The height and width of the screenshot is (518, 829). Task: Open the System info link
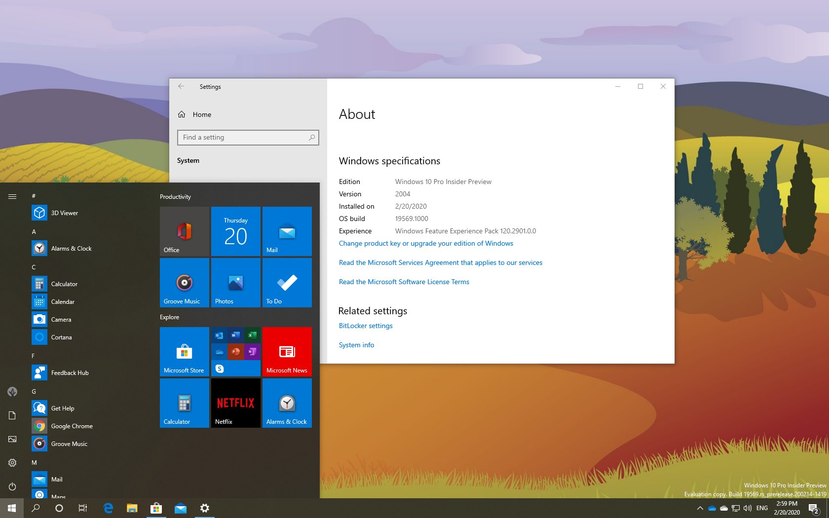[356, 345]
